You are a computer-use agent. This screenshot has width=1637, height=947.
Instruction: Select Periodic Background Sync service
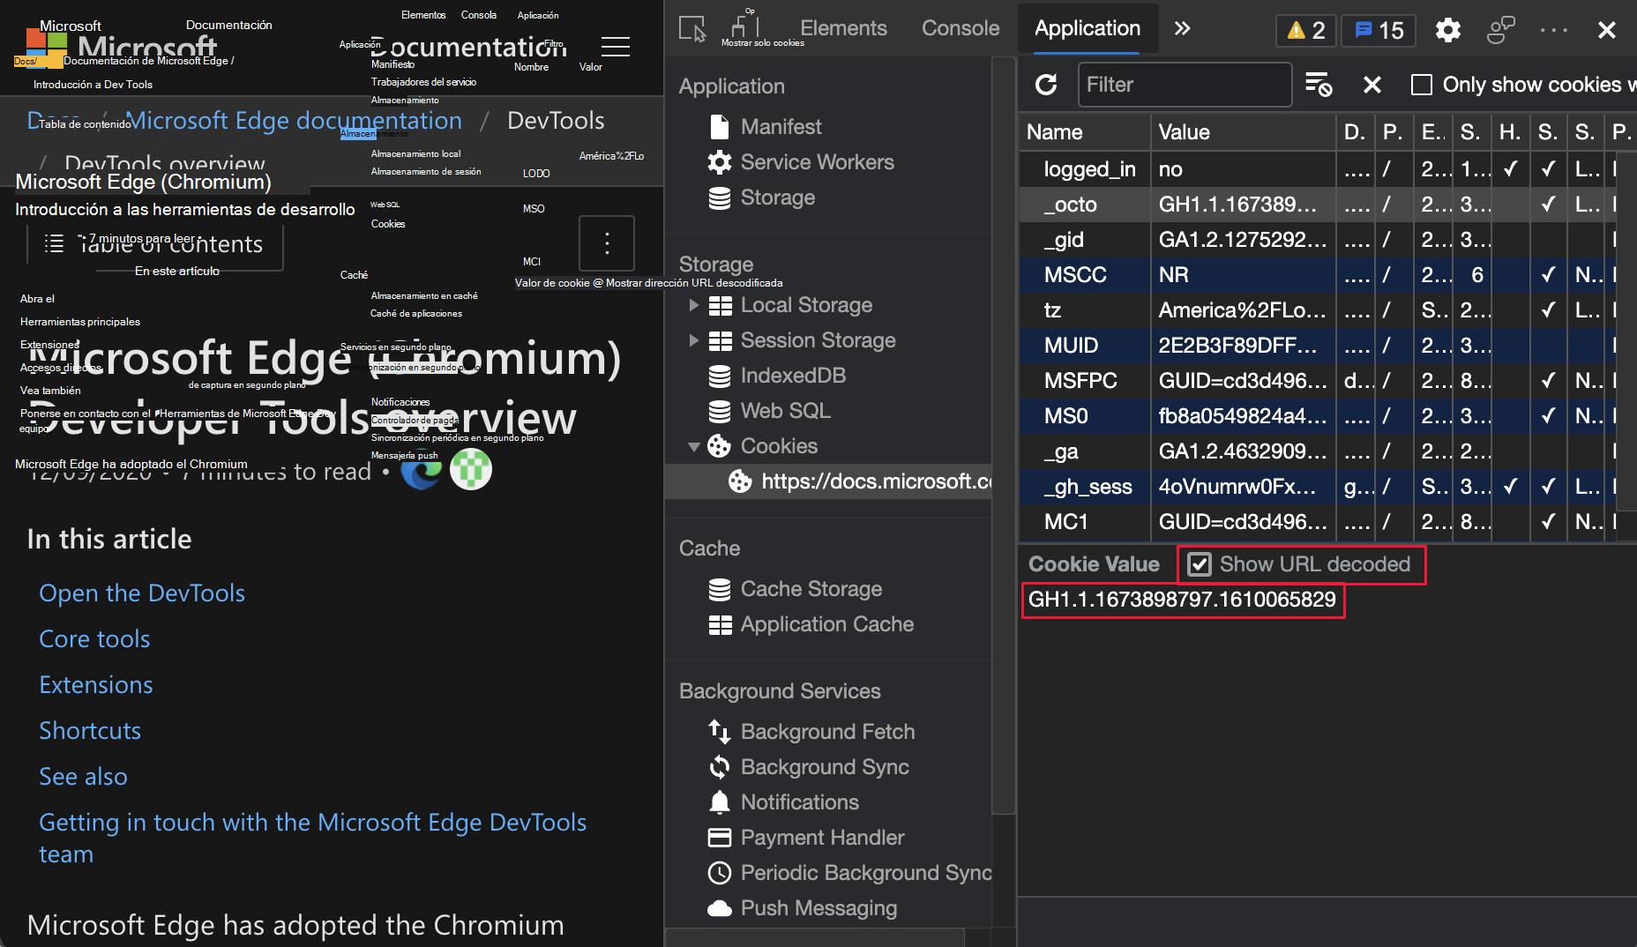tap(849, 873)
